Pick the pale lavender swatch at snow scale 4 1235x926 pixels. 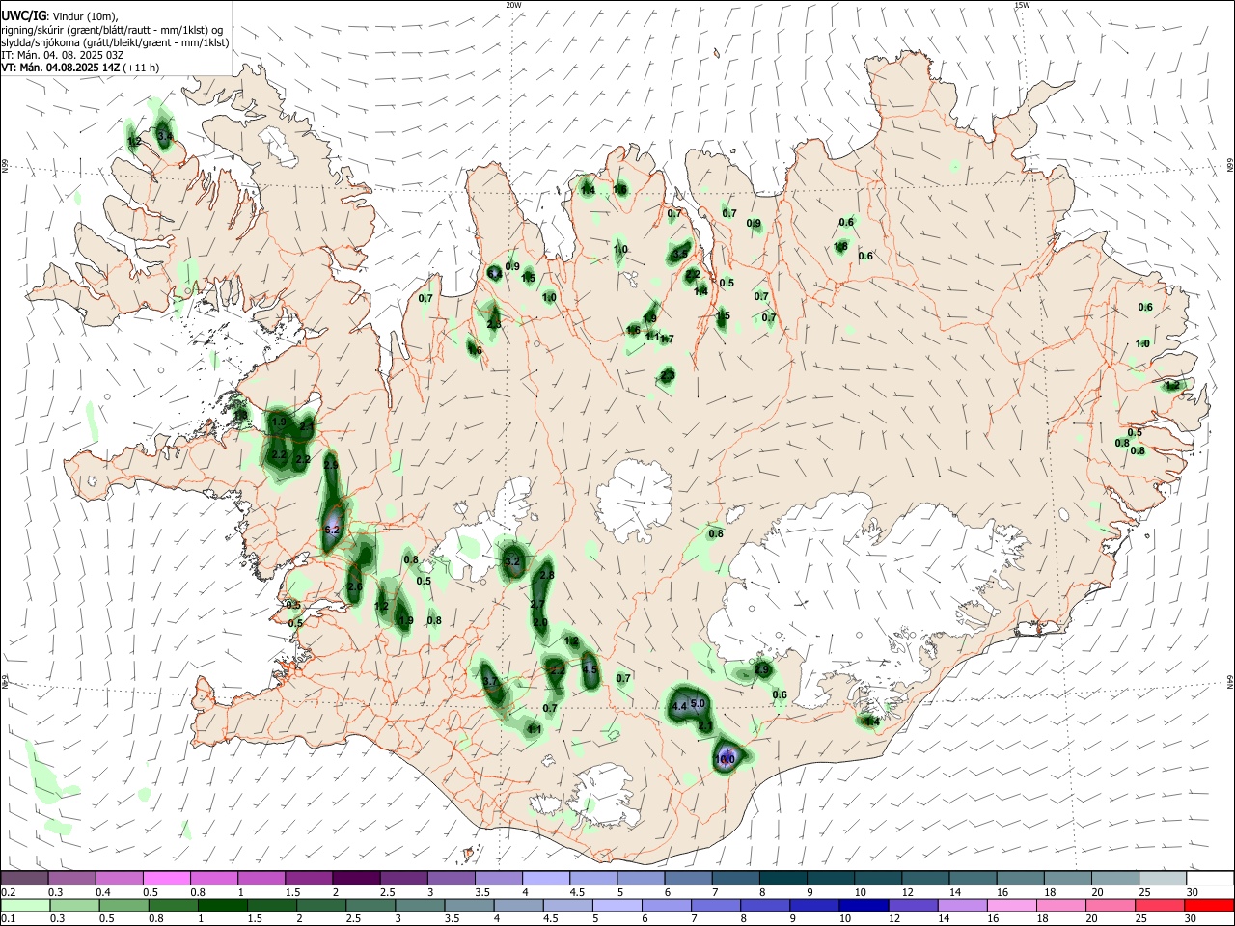click(546, 878)
